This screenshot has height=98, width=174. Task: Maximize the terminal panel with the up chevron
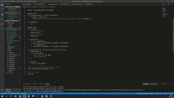point(169,84)
